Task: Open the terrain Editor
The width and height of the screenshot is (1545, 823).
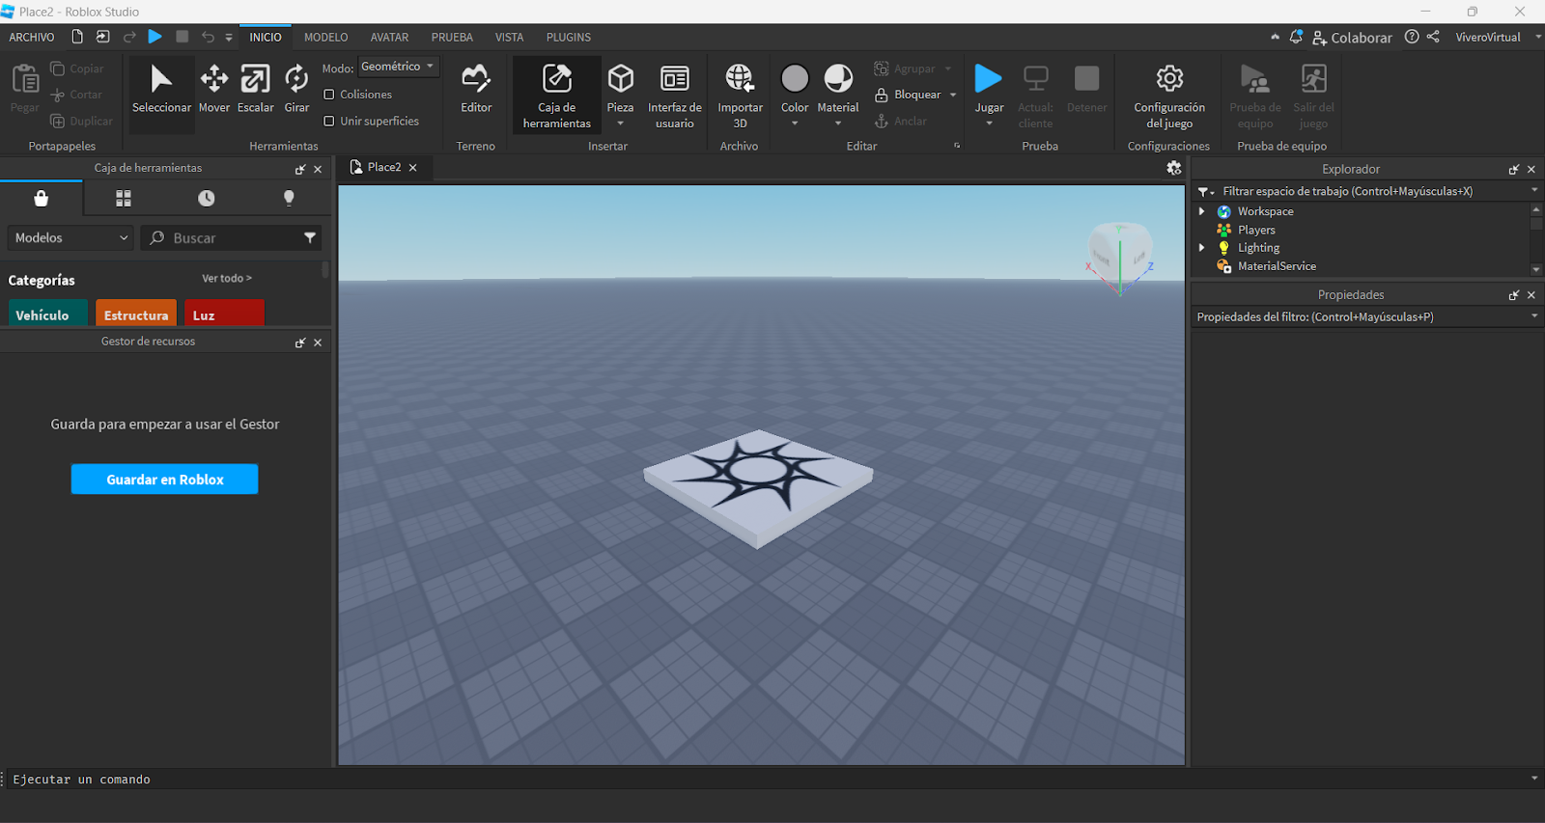Action: [x=476, y=89]
